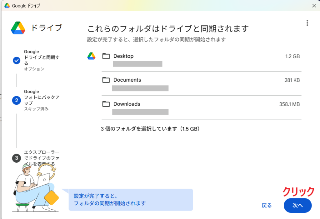This screenshot has height=219, width=320.
Task: Click the Desktop folder icon
Action: tap(106, 56)
